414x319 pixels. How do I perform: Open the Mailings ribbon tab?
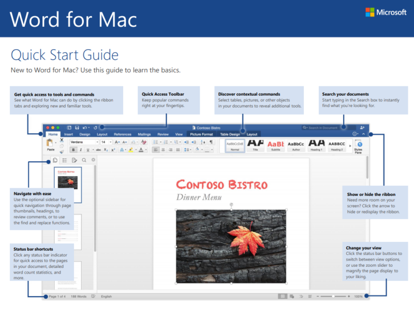(x=143, y=134)
